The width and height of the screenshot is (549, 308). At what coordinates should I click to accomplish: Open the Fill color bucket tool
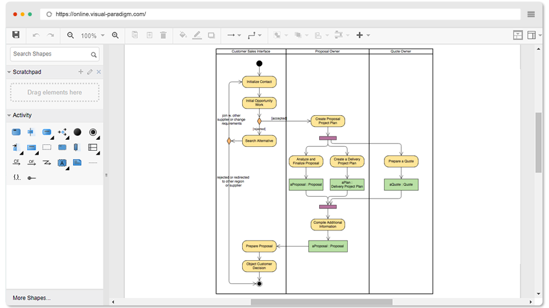[x=183, y=35]
